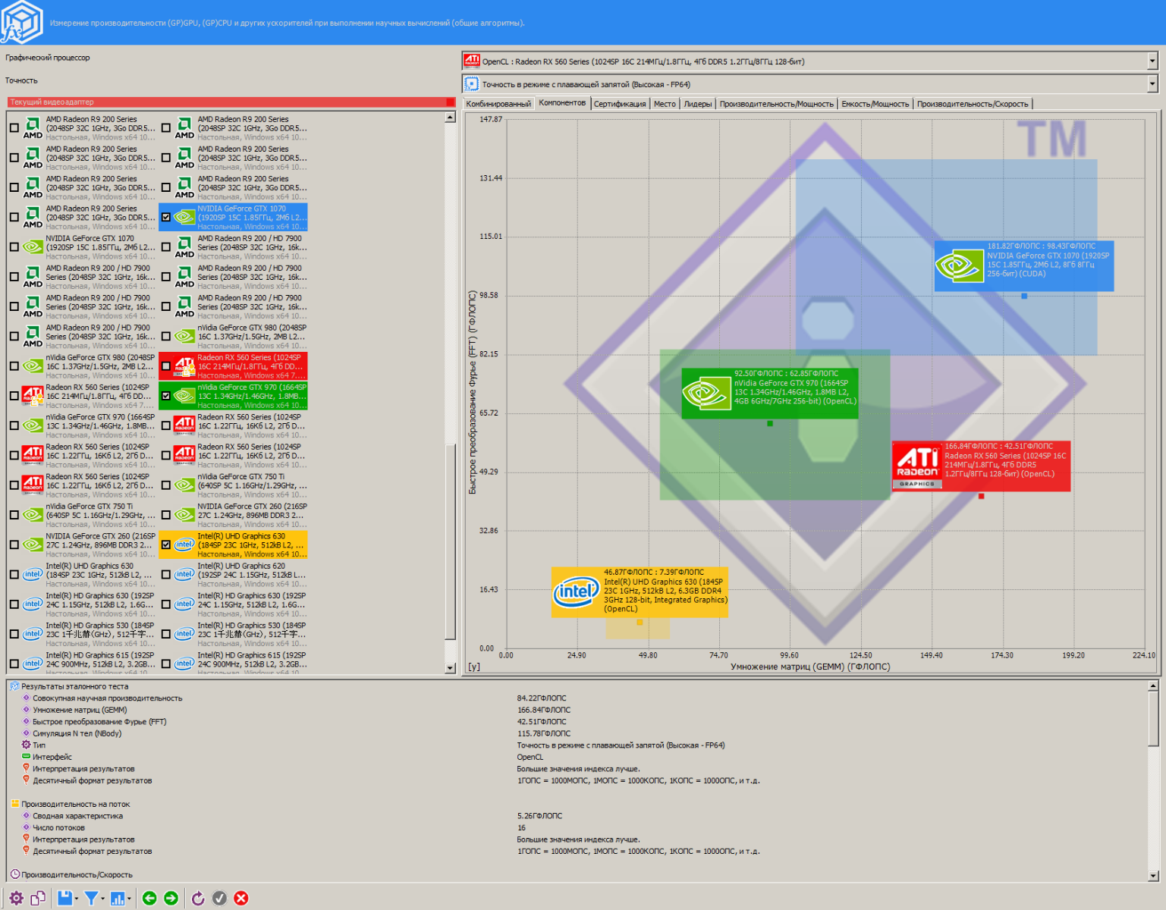Switch to the Комбинированный tab

tap(498, 104)
